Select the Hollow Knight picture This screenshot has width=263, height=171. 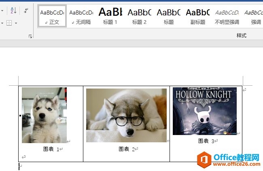pyautogui.click(x=205, y=111)
